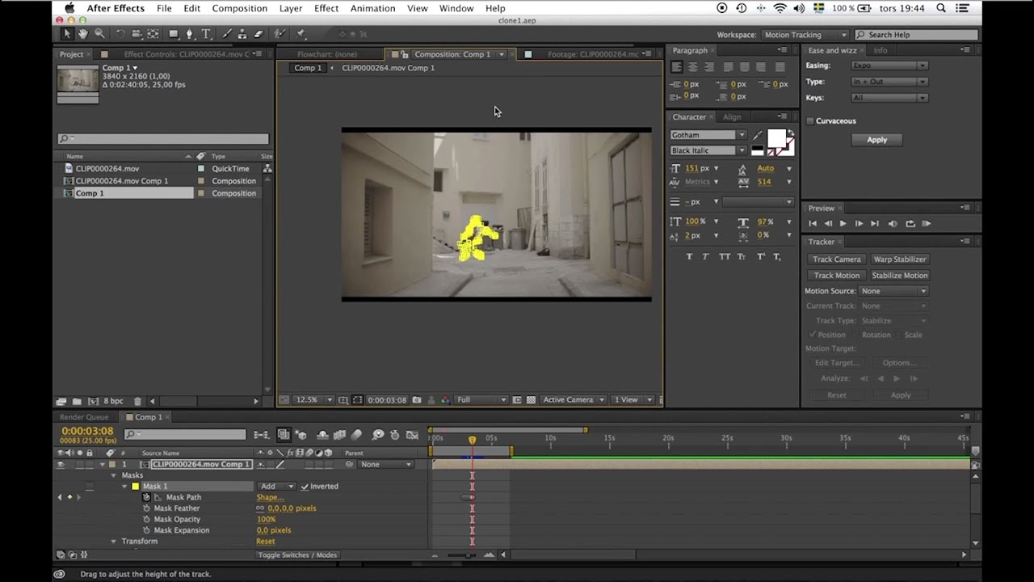The image size is (1034, 582).
Task: Select the Horizontal Type tool
Action: (206, 34)
